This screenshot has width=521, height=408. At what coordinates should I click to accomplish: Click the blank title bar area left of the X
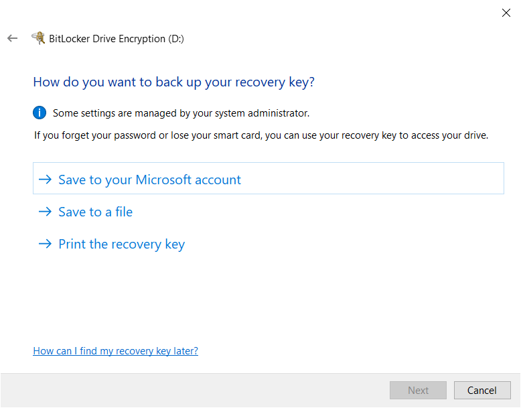tap(335, 13)
